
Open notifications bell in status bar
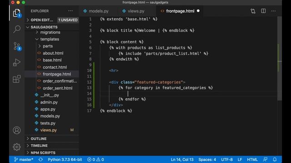275,159
